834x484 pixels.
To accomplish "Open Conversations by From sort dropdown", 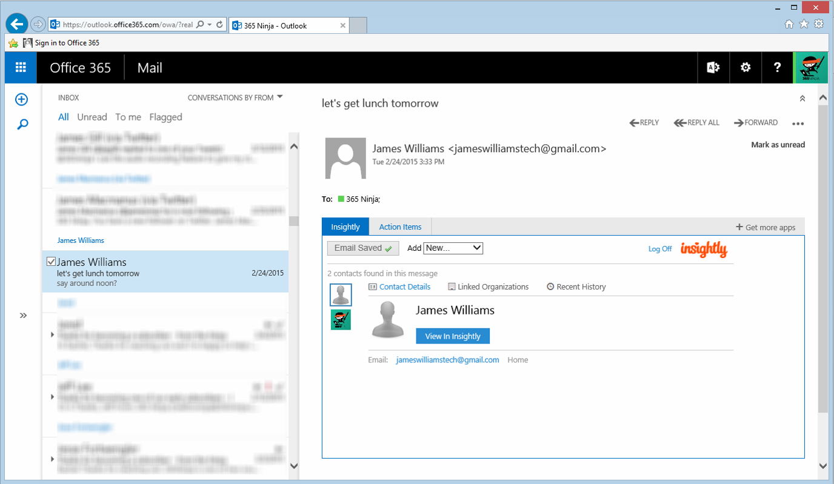I will (x=235, y=98).
